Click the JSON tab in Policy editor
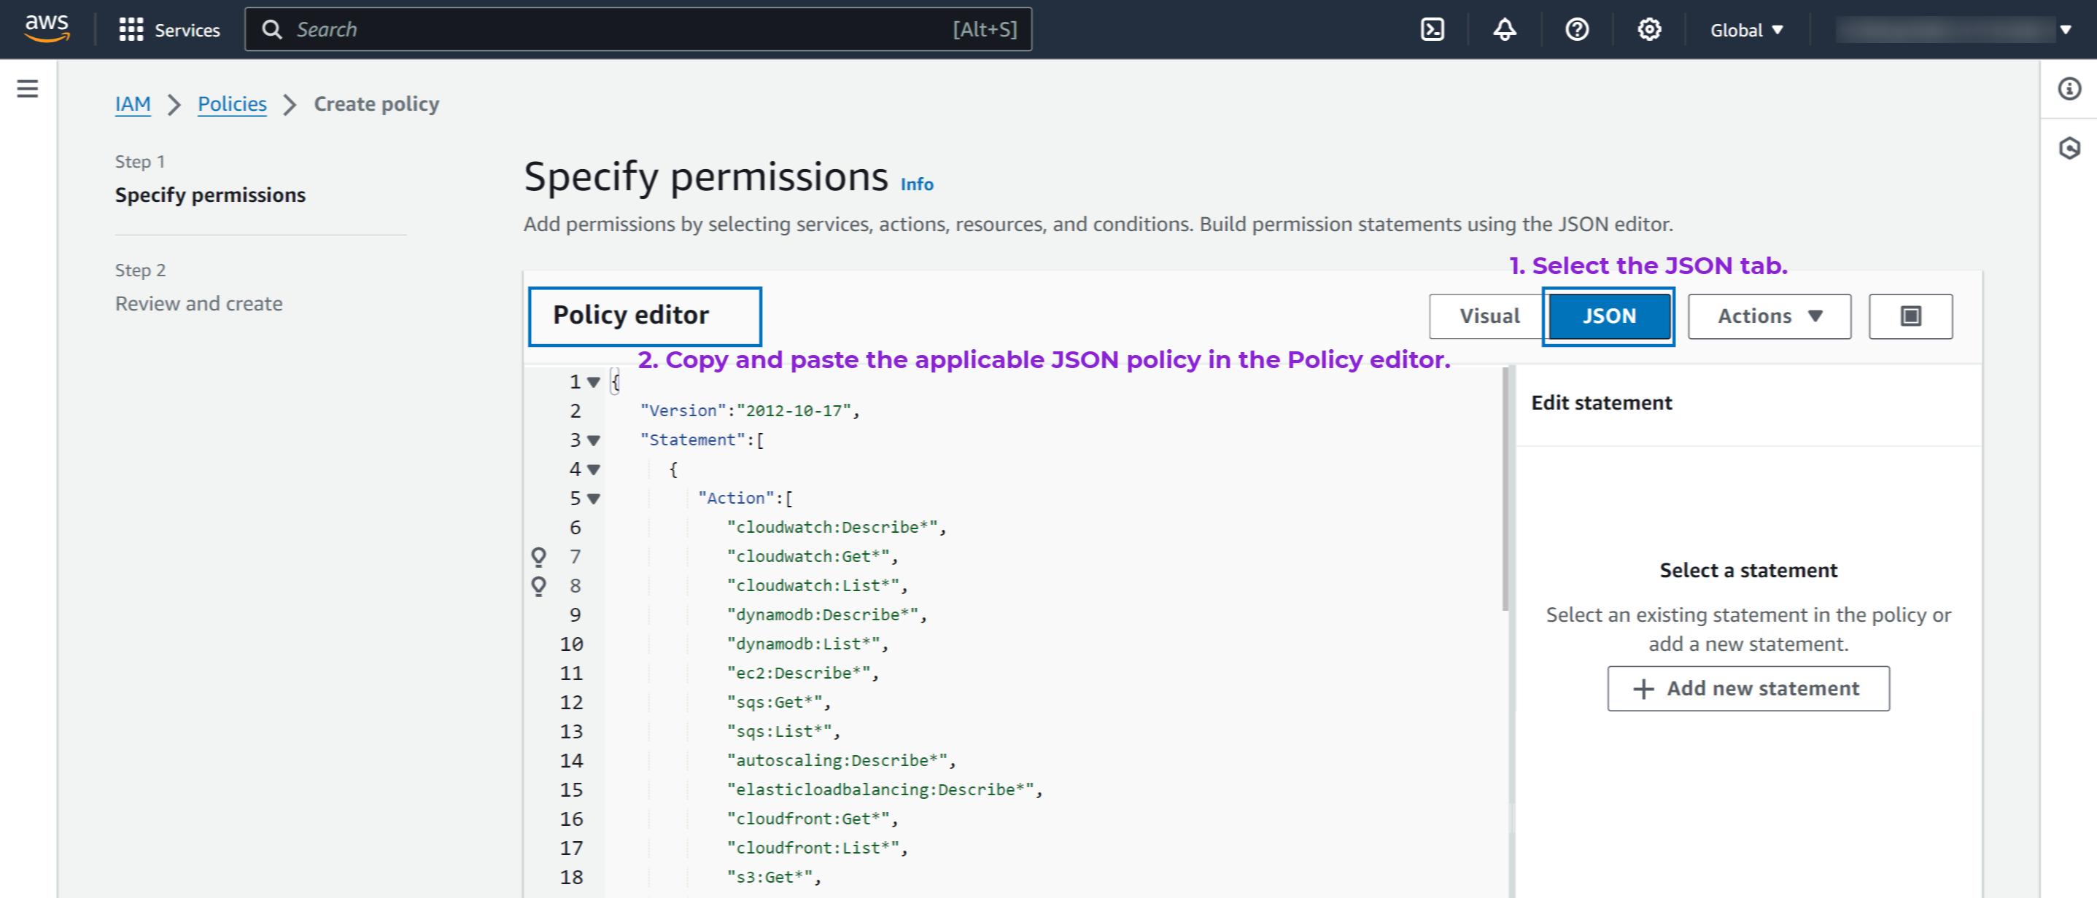Screen dimensions: 2097x898 (1606, 316)
